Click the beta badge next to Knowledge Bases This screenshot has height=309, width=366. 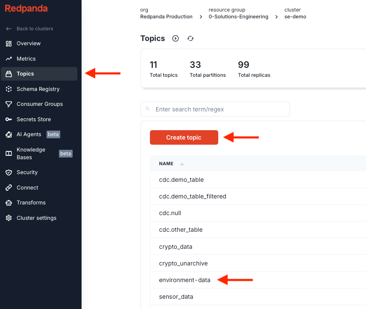pyautogui.click(x=66, y=154)
